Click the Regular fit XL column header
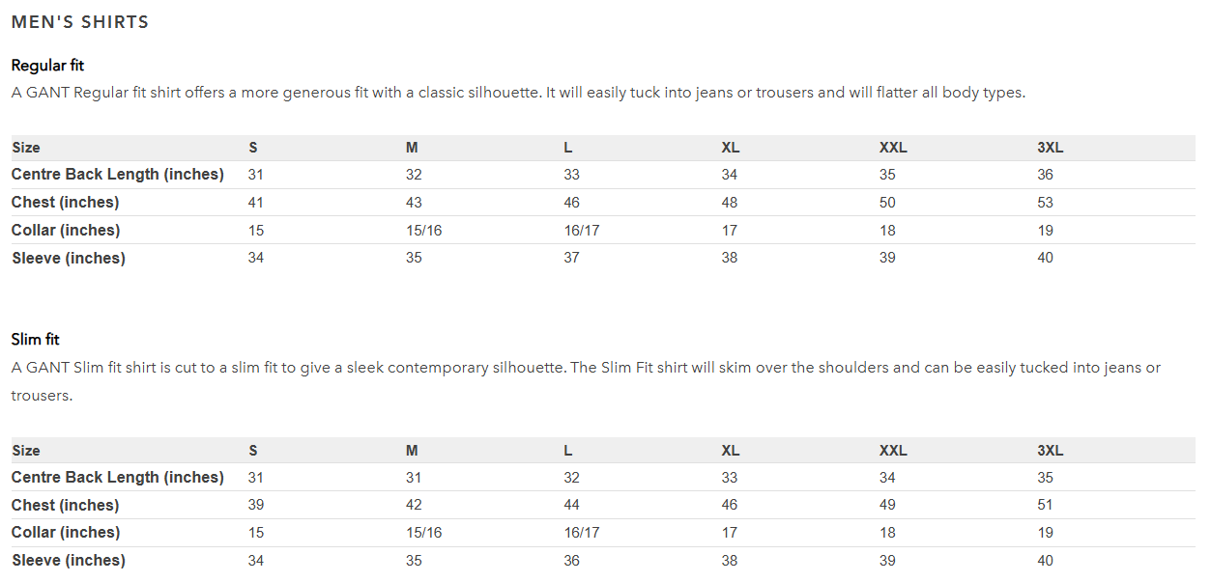The image size is (1211, 582). [731, 148]
